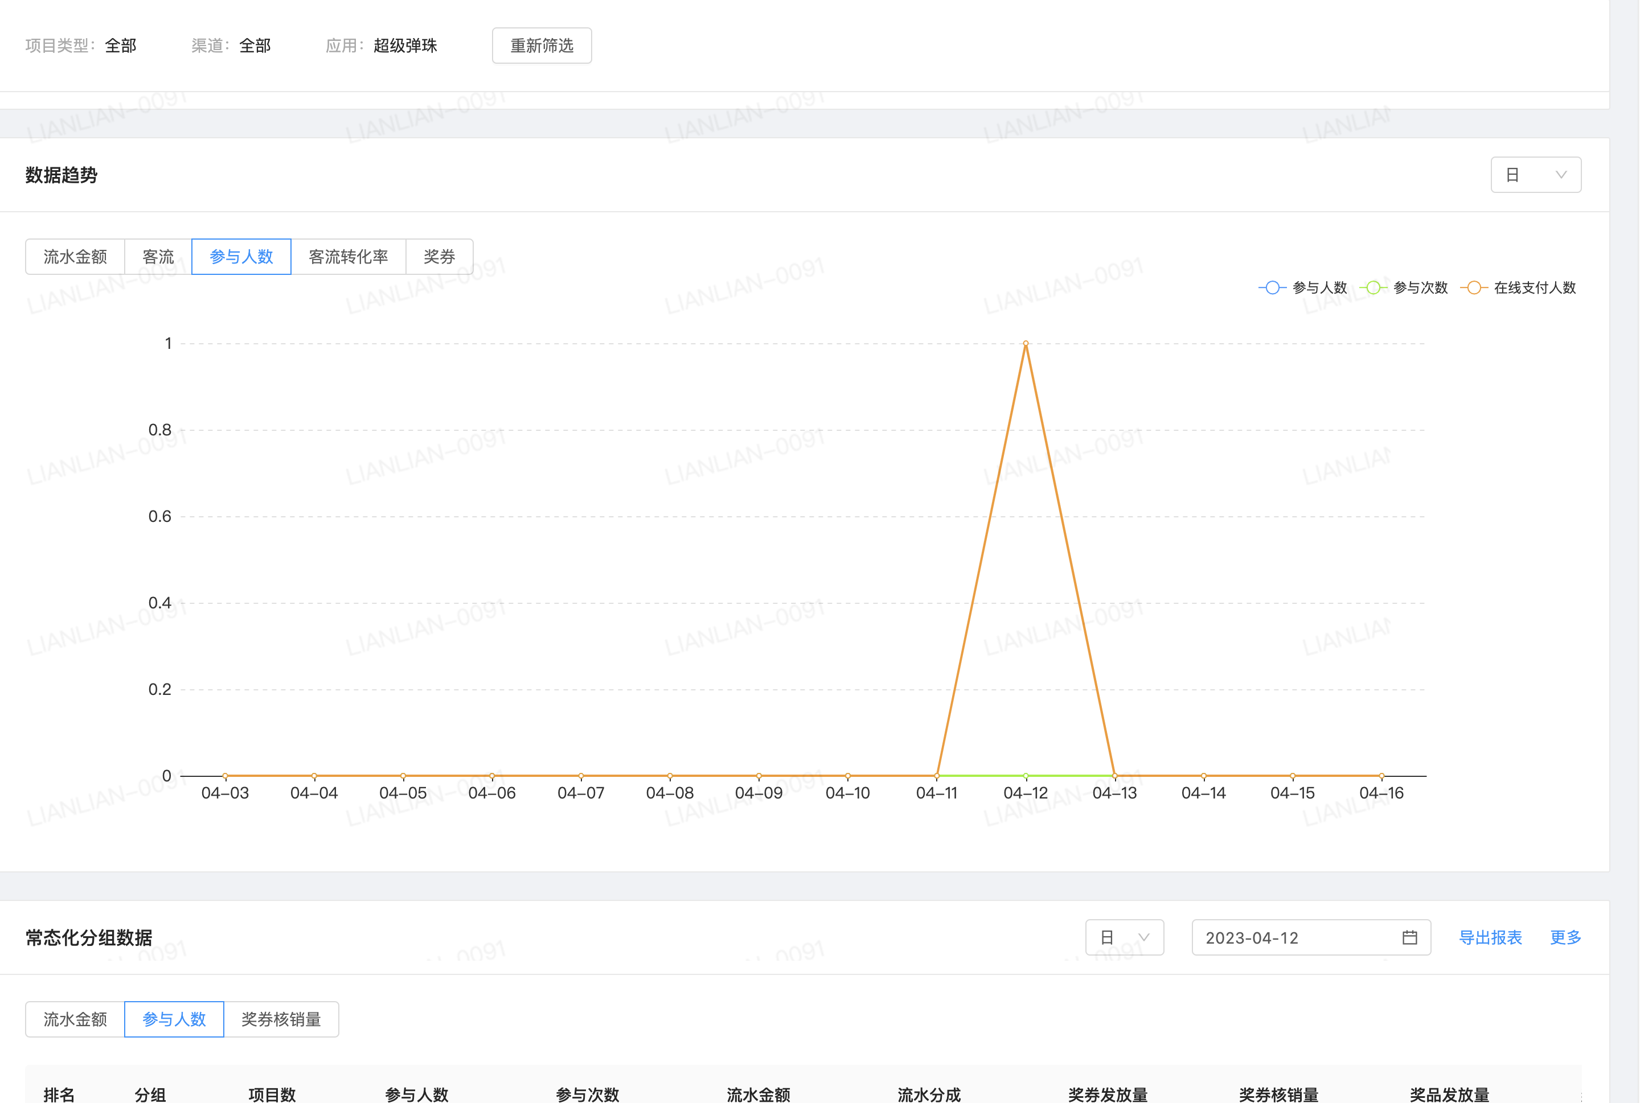Screen dimensions: 1640x1103
Task: Open the 客流转化率 trend tab
Action: click(x=348, y=257)
